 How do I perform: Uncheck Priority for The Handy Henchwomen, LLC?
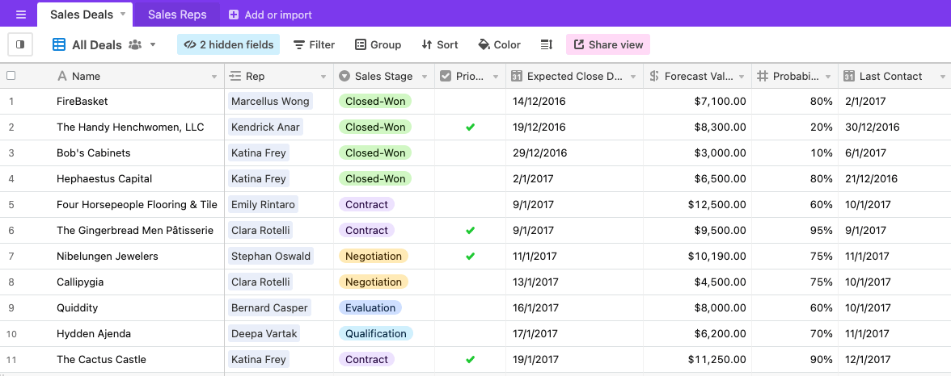(470, 127)
